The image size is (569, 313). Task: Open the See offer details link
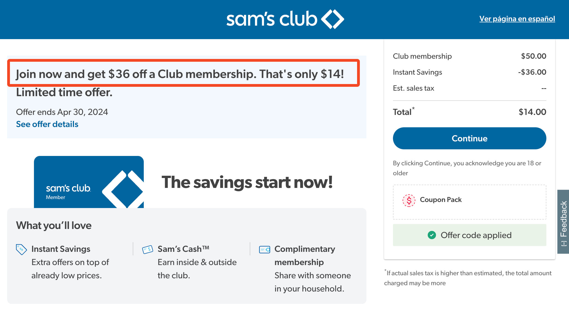pyautogui.click(x=47, y=124)
